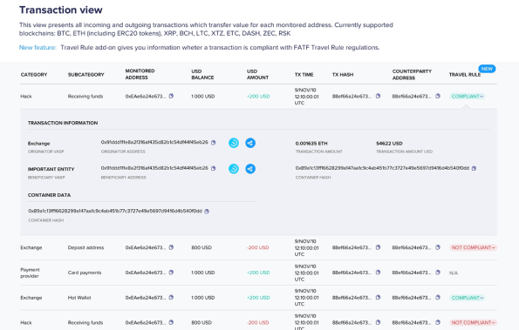Viewport: 519px width, 330px height.
Task: Expand NOT COMPLIANT in the bottom Hack row
Action: 474,322
